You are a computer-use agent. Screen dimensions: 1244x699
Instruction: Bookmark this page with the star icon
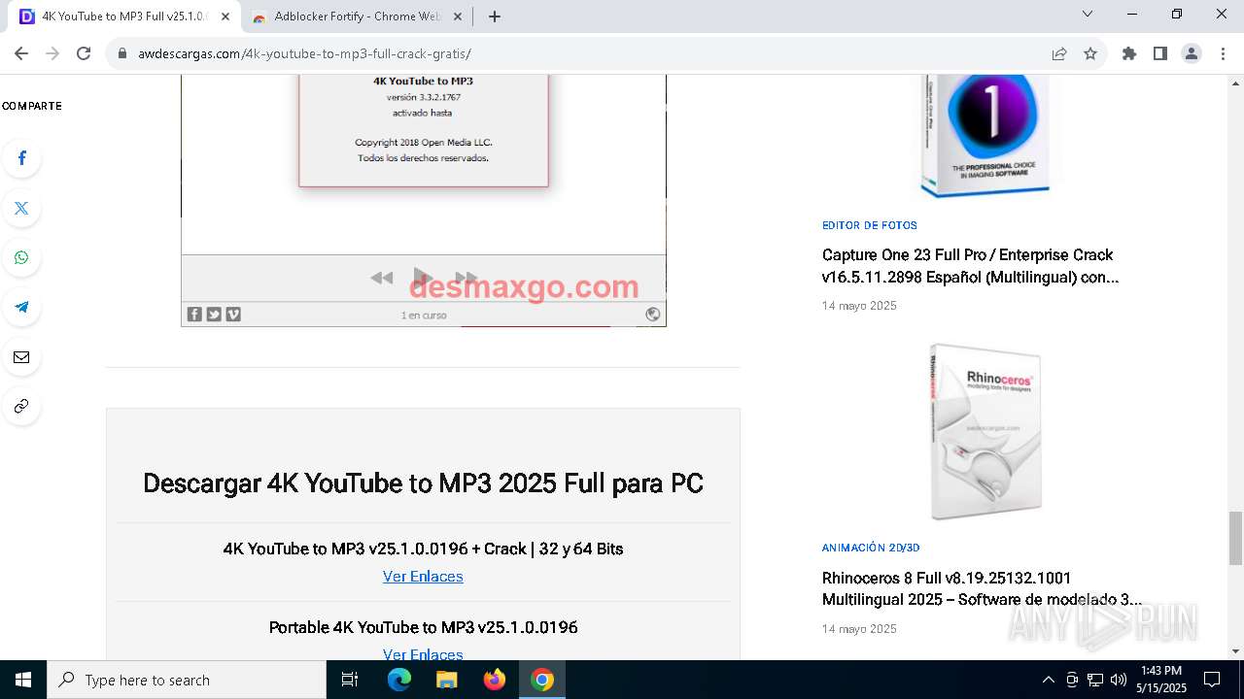click(1090, 53)
